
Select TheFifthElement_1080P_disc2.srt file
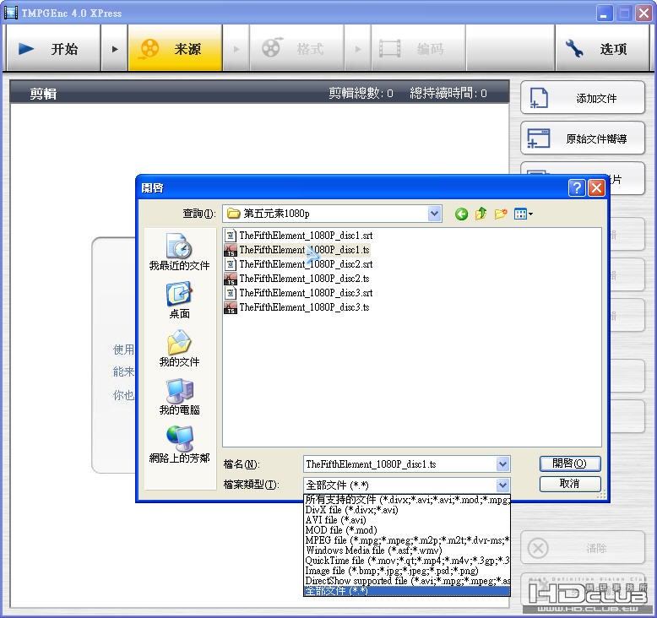[x=298, y=264]
